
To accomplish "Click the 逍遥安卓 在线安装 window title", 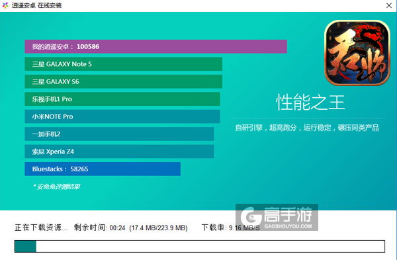I will pos(36,5).
